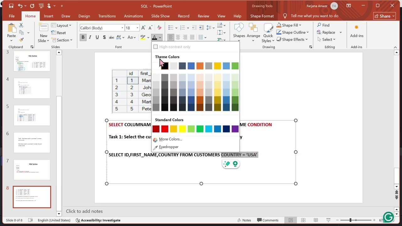Toggle Underline formatting
The height and width of the screenshot is (226, 402).
coord(97,37)
